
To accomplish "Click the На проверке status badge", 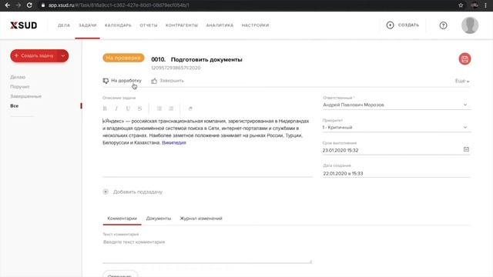I will [x=123, y=58].
